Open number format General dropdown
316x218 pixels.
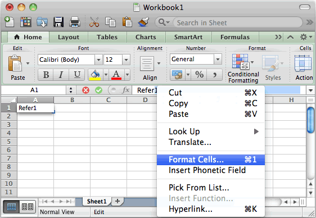(x=218, y=59)
